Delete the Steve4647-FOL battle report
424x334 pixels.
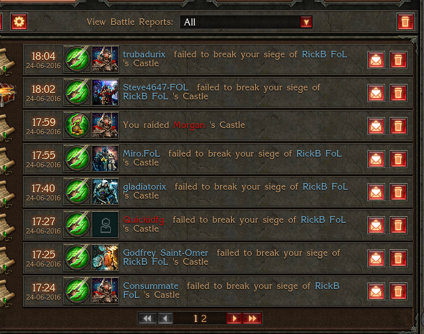pos(399,93)
